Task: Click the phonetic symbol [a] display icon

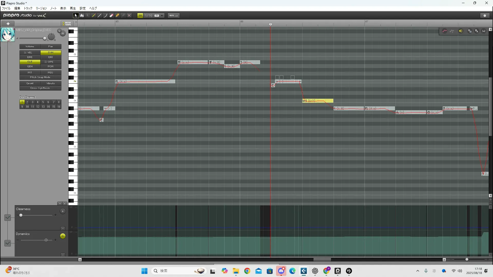Action: pyautogui.click(x=484, y=31)
